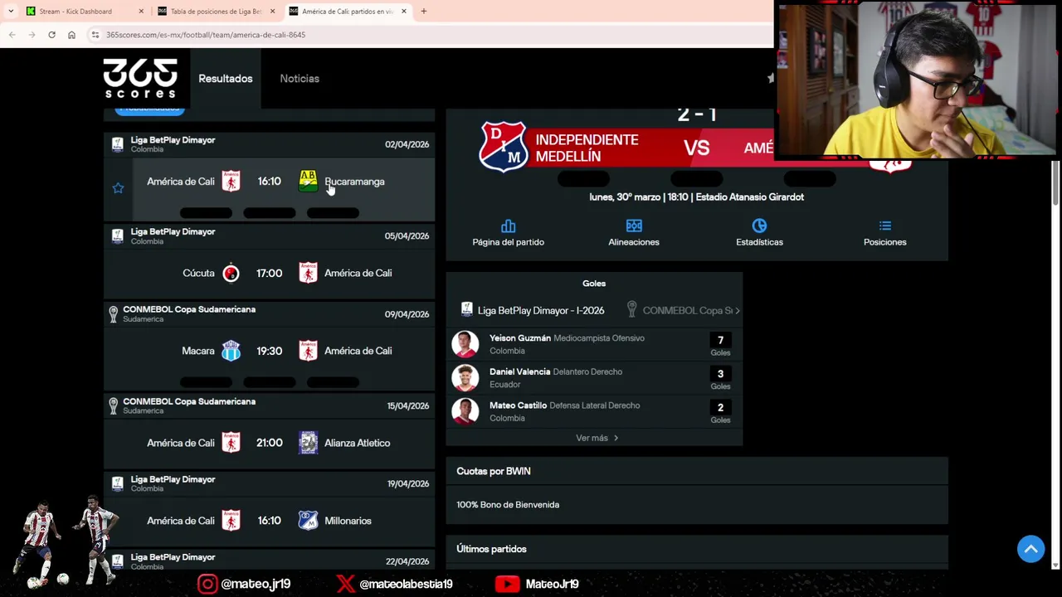
Task: Click Bucaramanga team crest
Action: [308, 181]
